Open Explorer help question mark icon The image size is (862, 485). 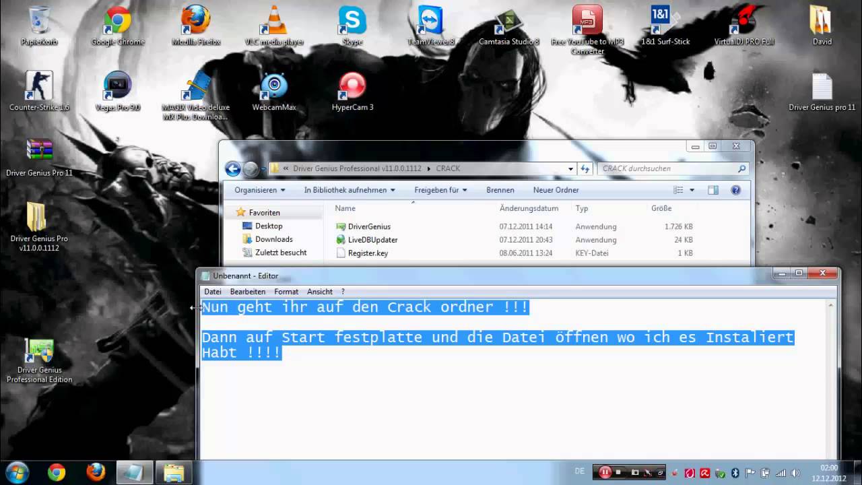tap(735, 191)
